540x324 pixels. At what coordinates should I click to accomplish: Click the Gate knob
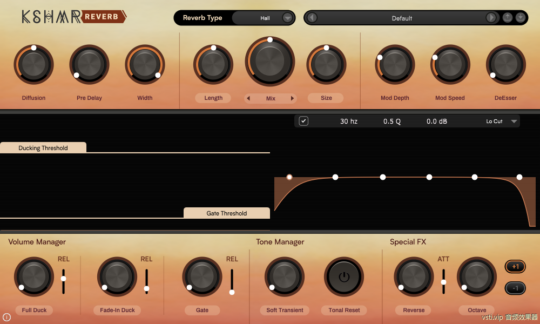pyautogui.click(x=202, y=276)
